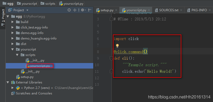Select Scratches and Consoles node
The height and width of the screenshot is (102, 213).
pos(34,93)
